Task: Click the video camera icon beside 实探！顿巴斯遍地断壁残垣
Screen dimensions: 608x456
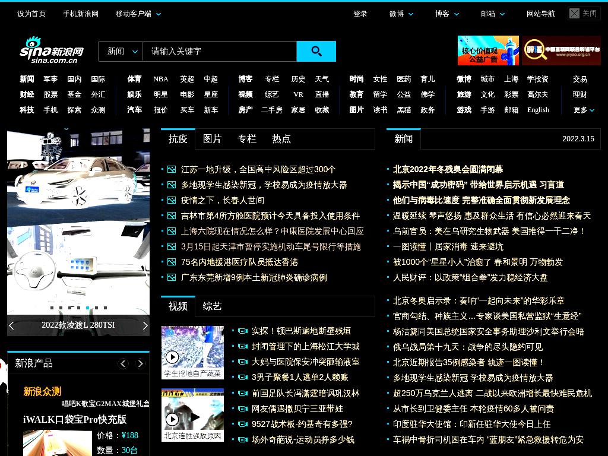Action: [x=243, y=331]
